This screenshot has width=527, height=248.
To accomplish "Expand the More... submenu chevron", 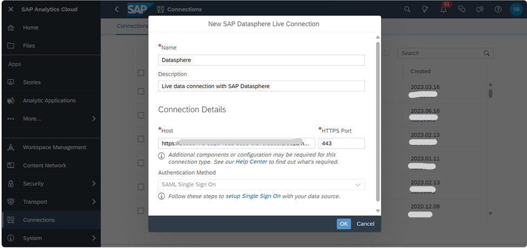I will [x=94, y=119].
